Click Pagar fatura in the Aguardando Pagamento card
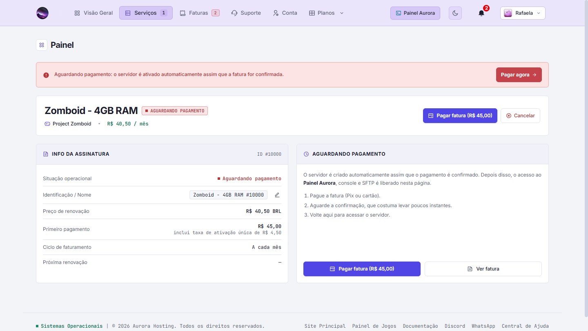588x331 pixels. pyautogui.click(x=362, y=269)
